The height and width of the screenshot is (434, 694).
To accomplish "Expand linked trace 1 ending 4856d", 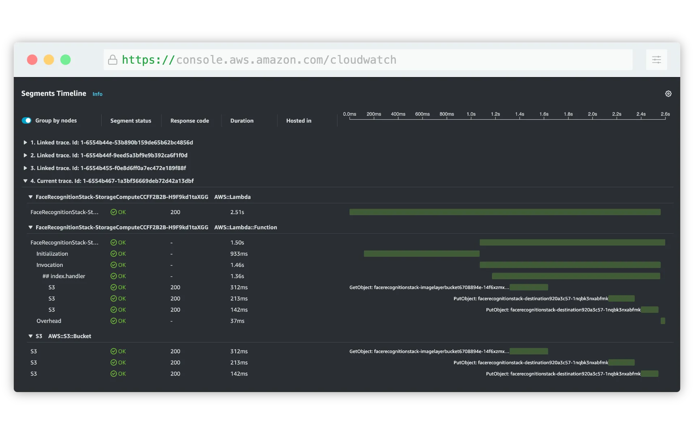I will [25, 142].
